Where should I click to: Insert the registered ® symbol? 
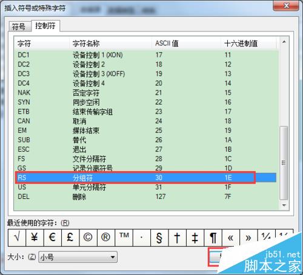point(105,238)
